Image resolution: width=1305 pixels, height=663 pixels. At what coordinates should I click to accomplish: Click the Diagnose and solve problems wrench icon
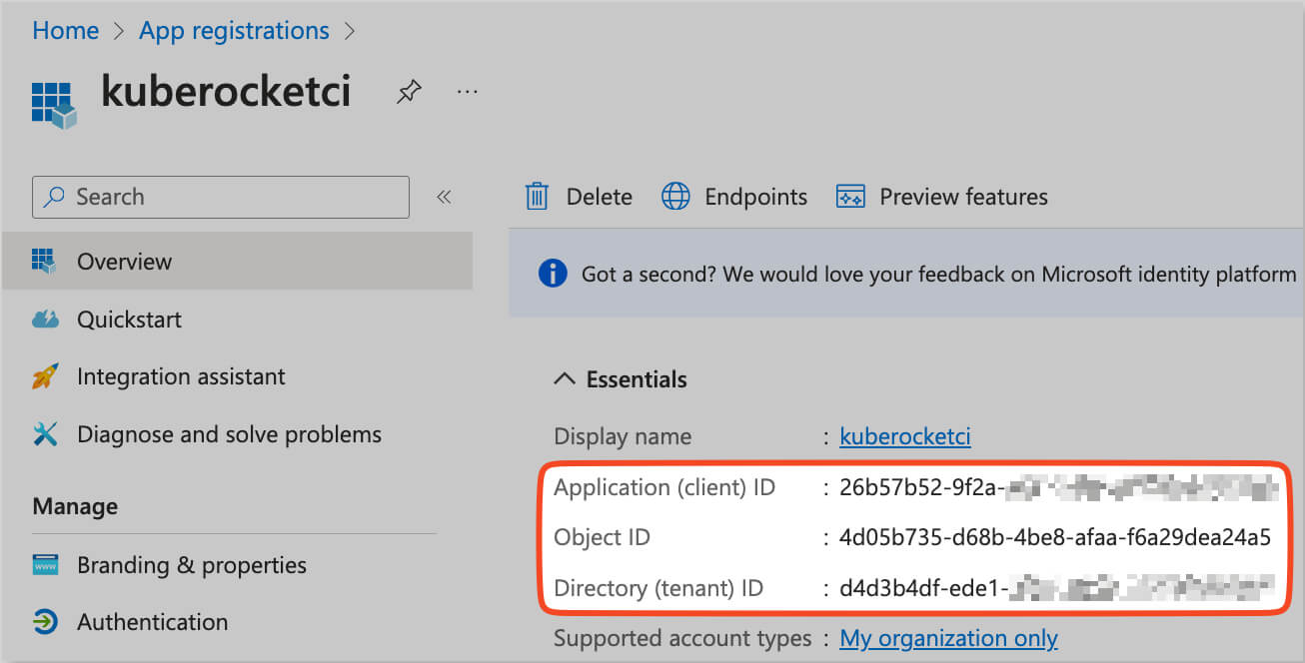click(46, 433)
